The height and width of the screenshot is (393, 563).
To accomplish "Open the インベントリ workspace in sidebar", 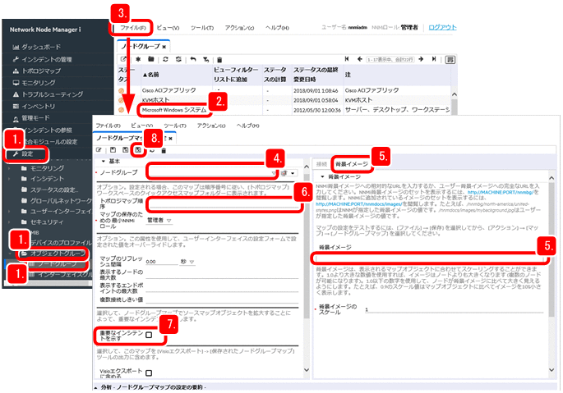I will pos(34,106).
